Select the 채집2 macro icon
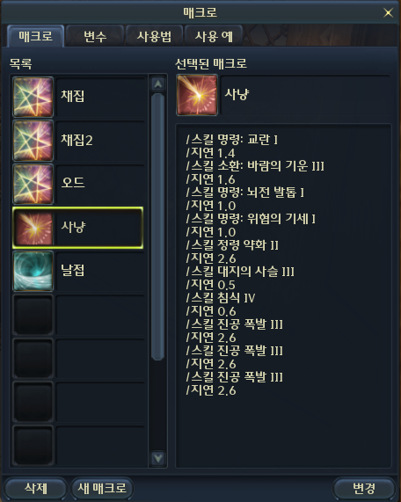Screen dimensions: 401x502 click(33, 141)
